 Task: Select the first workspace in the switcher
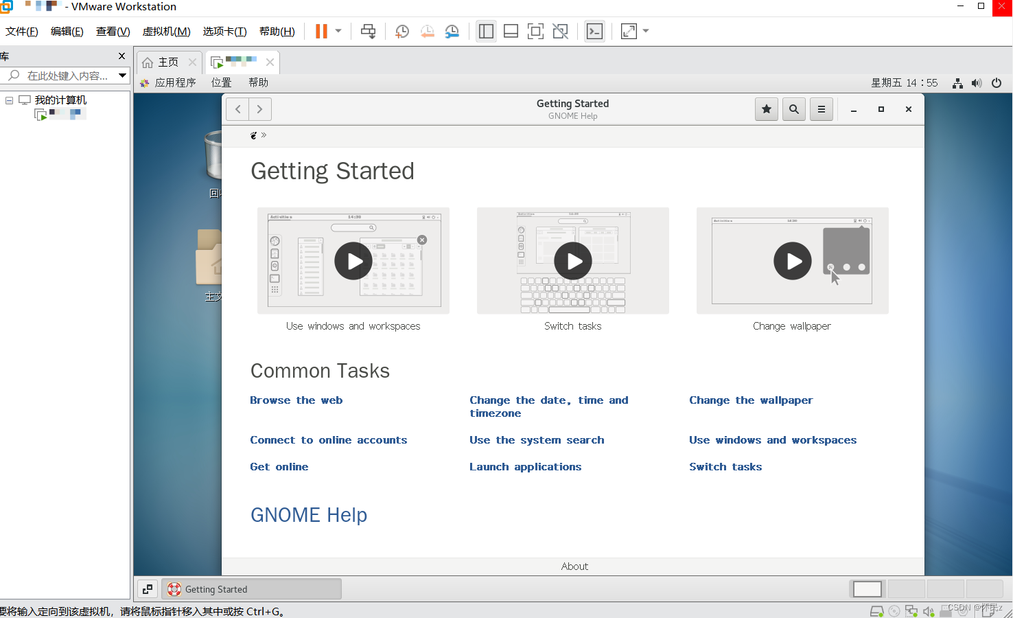pyautogui.click(x=868, y=589)
